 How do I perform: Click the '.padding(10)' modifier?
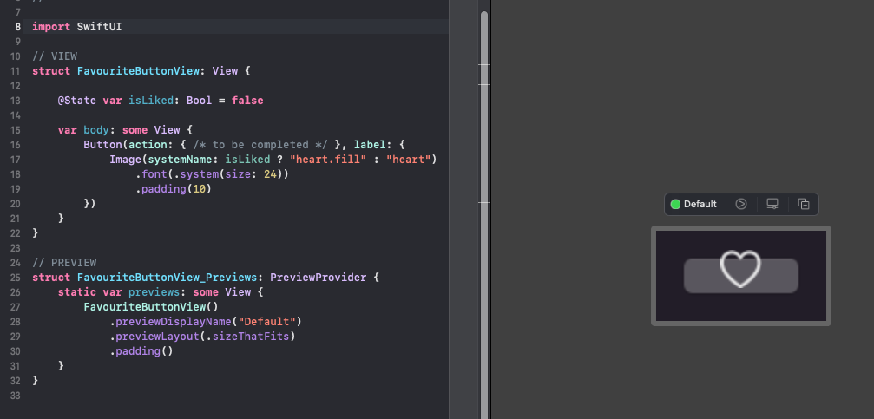174,189
